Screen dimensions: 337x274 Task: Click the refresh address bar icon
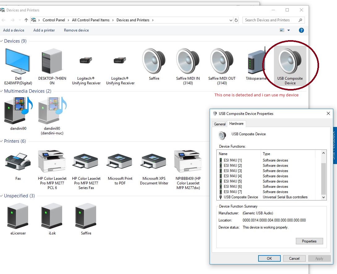[x=236, y=20]
